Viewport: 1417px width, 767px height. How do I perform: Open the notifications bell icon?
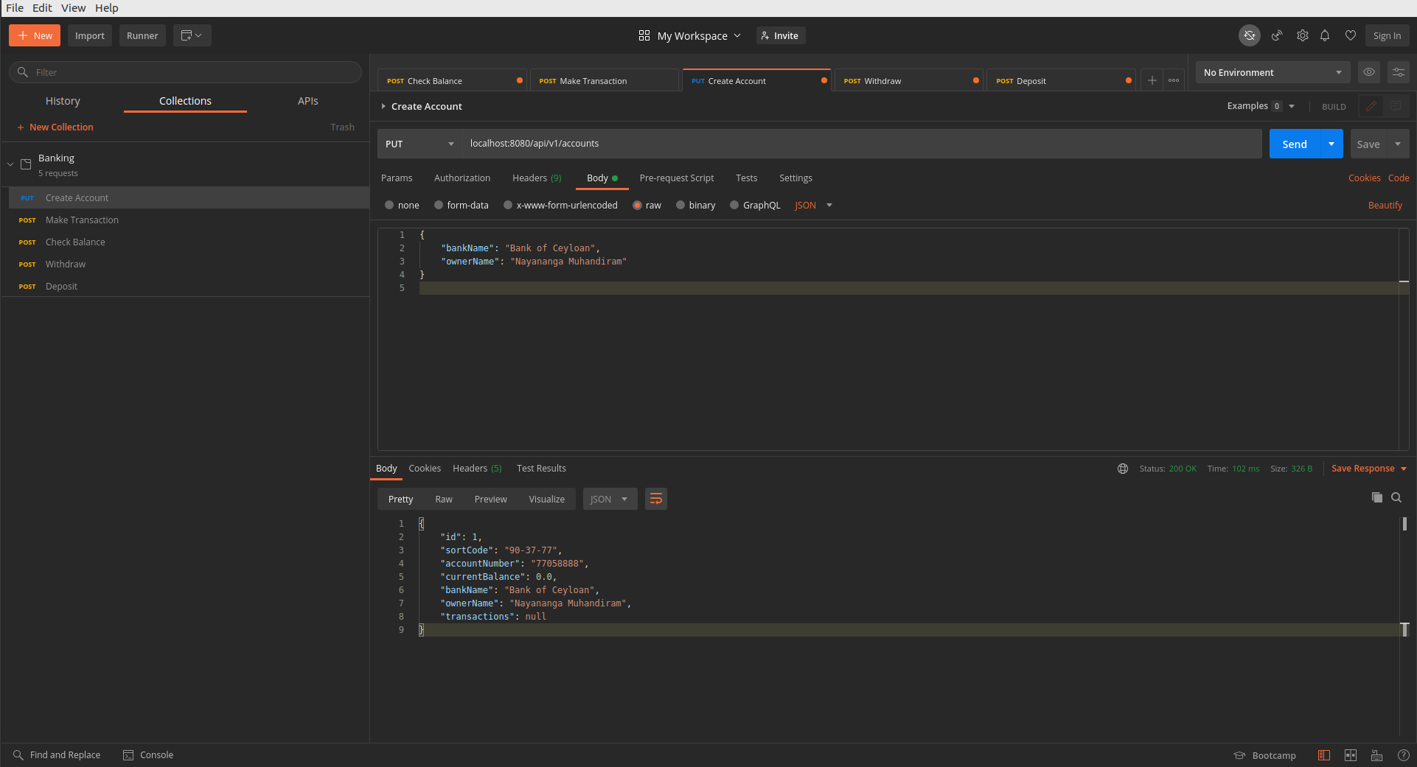tap(1325, 35)
